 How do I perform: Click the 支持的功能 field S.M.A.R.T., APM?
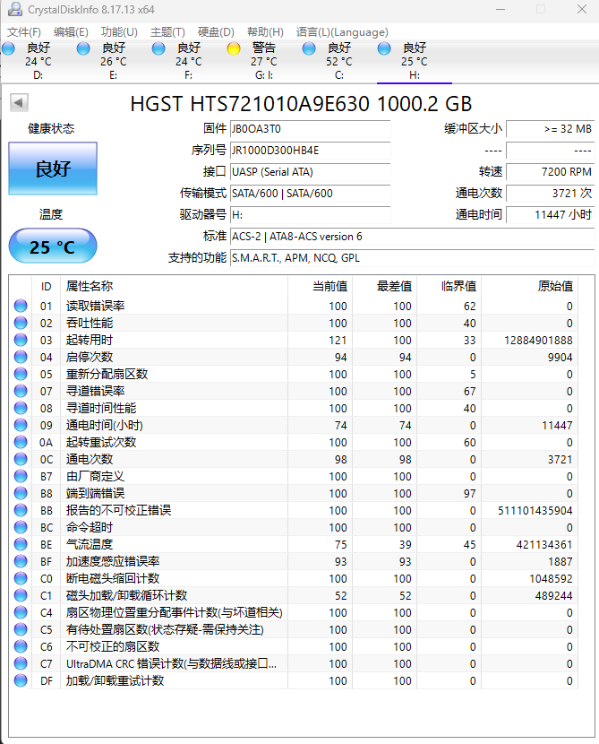tap(412, 257)
